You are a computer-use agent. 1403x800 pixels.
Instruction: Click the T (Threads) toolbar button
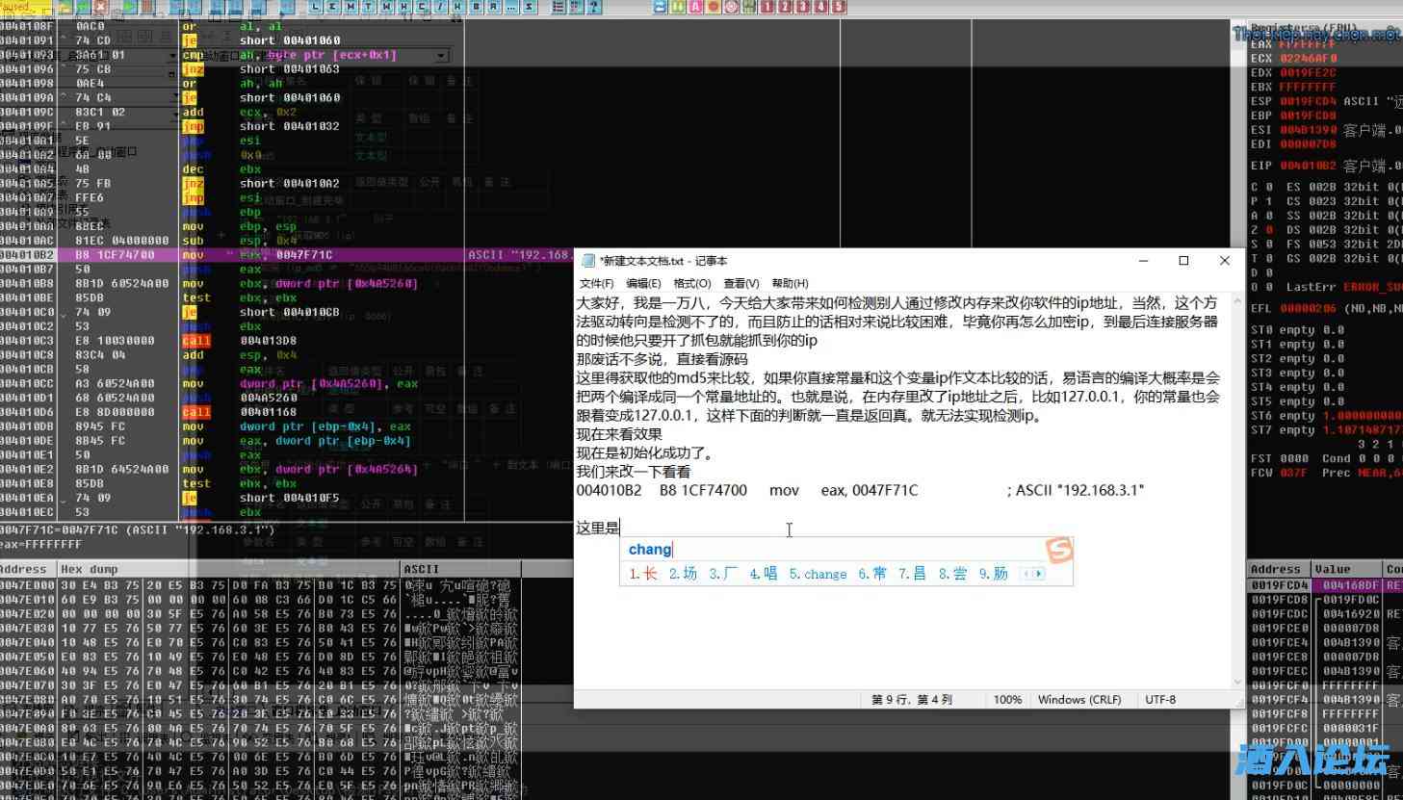point(369,7)
